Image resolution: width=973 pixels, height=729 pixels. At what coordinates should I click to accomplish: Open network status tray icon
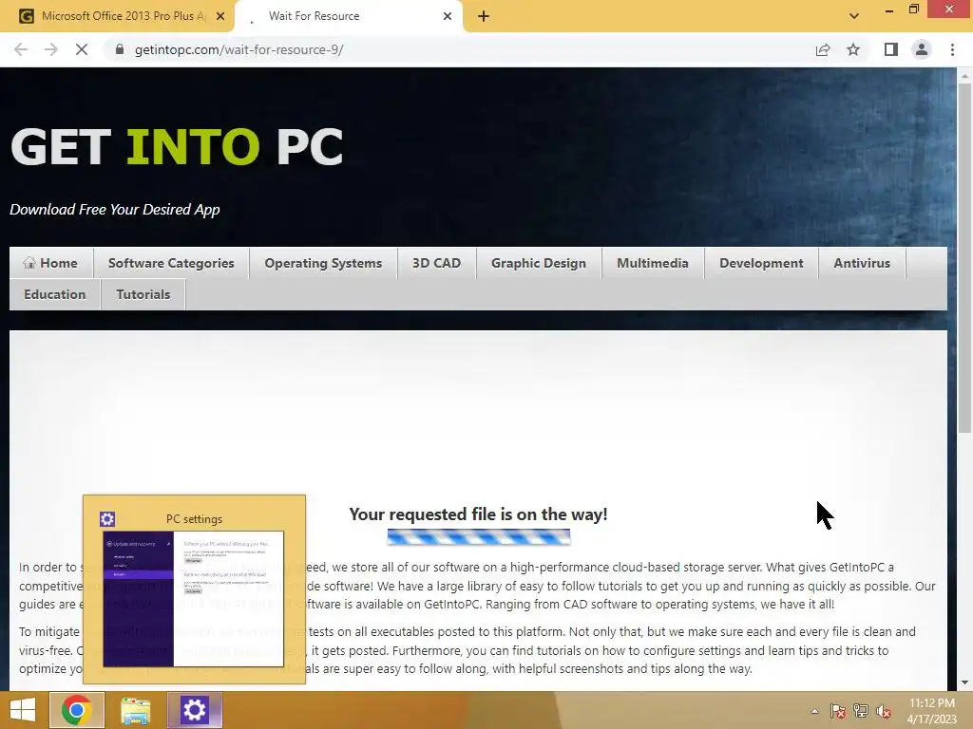click(861, 711)
